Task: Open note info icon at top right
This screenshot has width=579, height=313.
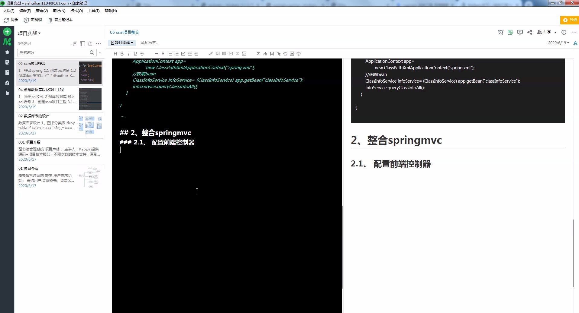Action: pyautogui.click(x=564, y=32)
